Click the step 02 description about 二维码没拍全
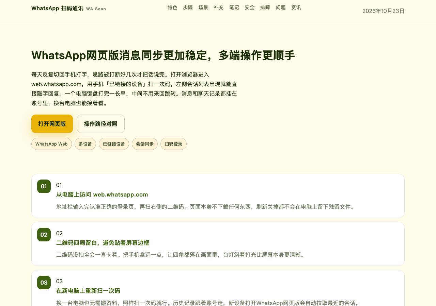436x306 pixels. pyautogui.click(x=181, y=255)
